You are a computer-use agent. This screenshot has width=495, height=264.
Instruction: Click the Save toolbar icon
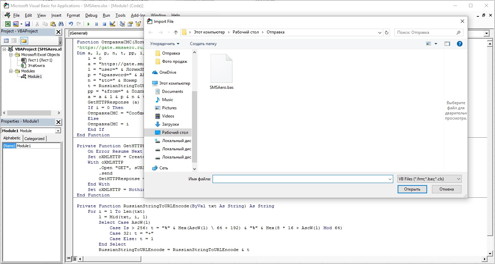27,24
